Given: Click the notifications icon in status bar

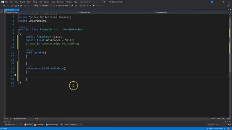Looking at the screenshot, I should (229, 129).
